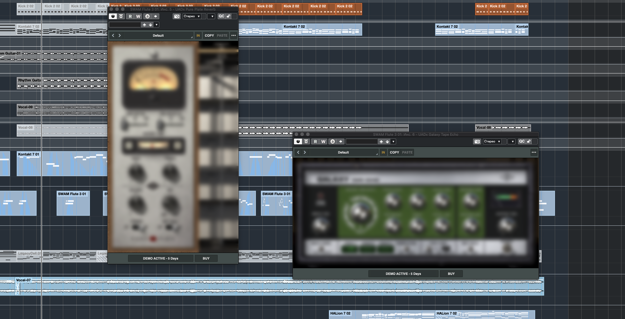
Task: Open Default preset menu in Galaxy Tape Echo
Action: coord(343,152)
